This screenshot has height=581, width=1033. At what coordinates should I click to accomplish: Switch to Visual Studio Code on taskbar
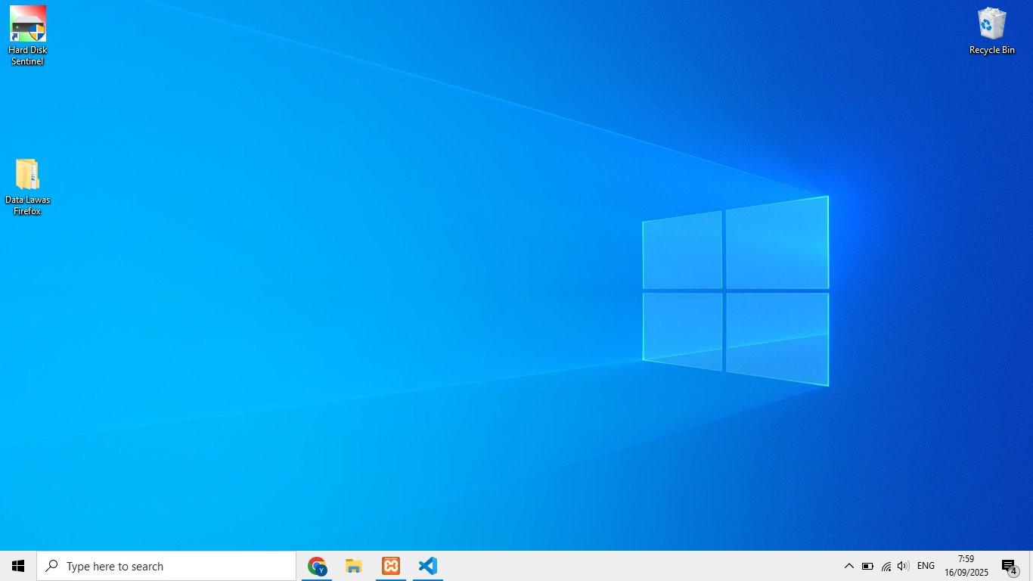click(428, 566)
